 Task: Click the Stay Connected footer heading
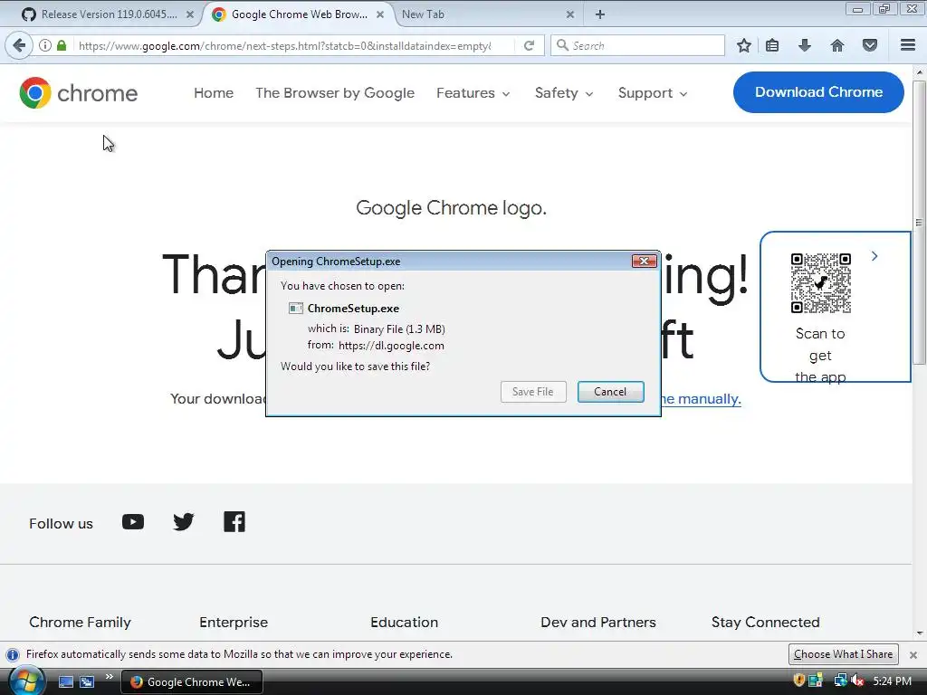coord(766,623)
